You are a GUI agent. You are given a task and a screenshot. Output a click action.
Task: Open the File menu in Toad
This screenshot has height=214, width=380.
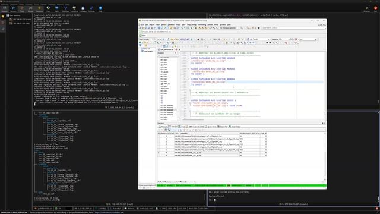click(x=142, y=24)
